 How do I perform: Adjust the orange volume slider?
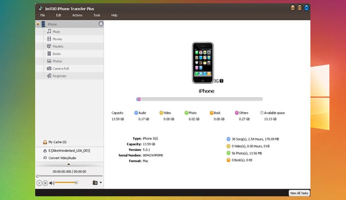[66, 182]
